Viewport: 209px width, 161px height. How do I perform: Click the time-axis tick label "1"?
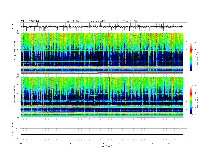pos(37,143)
